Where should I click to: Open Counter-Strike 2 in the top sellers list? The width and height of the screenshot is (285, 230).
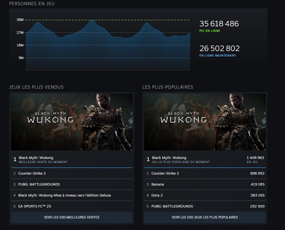[72, 173]
